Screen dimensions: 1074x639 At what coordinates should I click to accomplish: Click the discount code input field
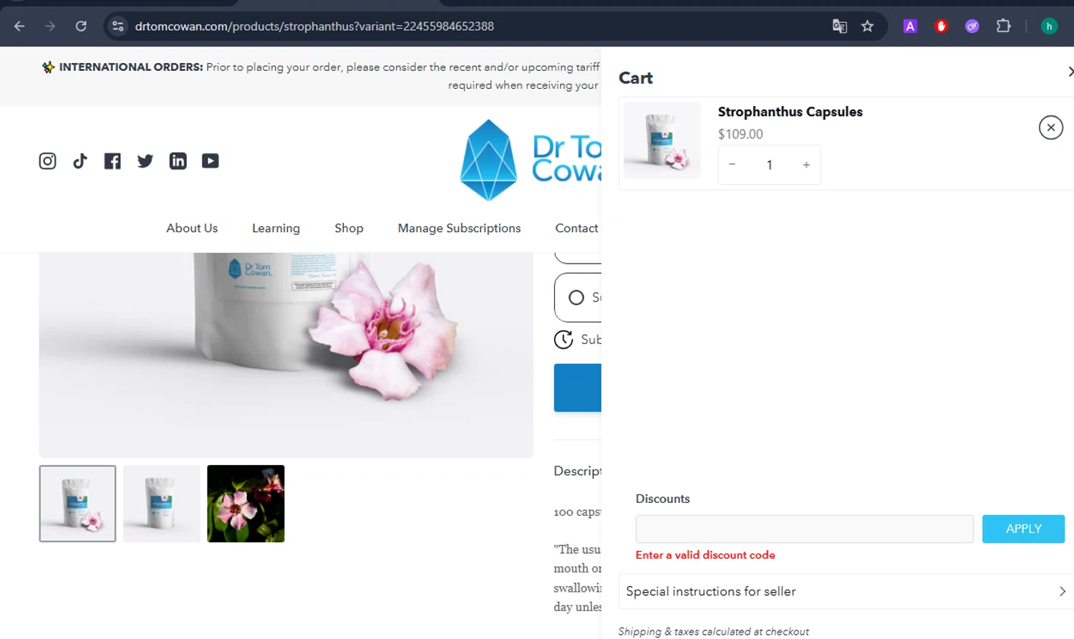point(804,529)
